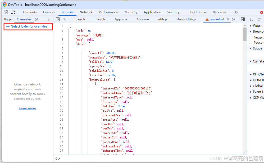Close the ownerList file tab
Image resolution: width=264 pixels, height=163 pixels.
point(228,19)
